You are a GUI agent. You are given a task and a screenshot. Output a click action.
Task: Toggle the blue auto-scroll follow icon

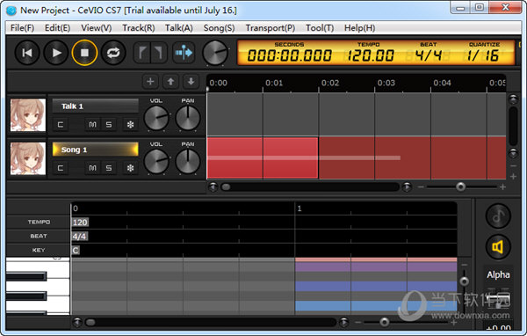[184, 53]
